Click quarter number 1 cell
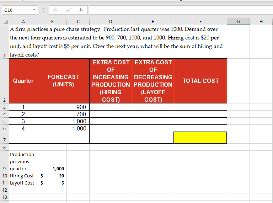Screen dimensions: 273x203 (x=23, y=107)
